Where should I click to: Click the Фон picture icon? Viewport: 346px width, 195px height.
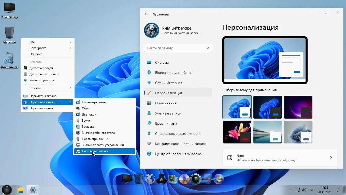[x=230, y=158]
